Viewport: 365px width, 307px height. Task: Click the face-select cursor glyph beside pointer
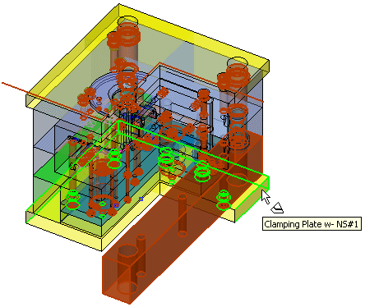[277, 208]
